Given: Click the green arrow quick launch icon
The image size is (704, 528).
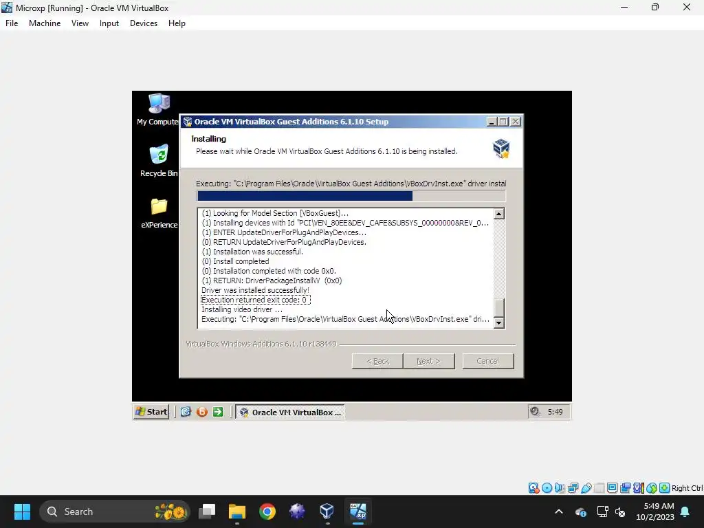Looking at the screenshot, I should (x=218, y=412).
